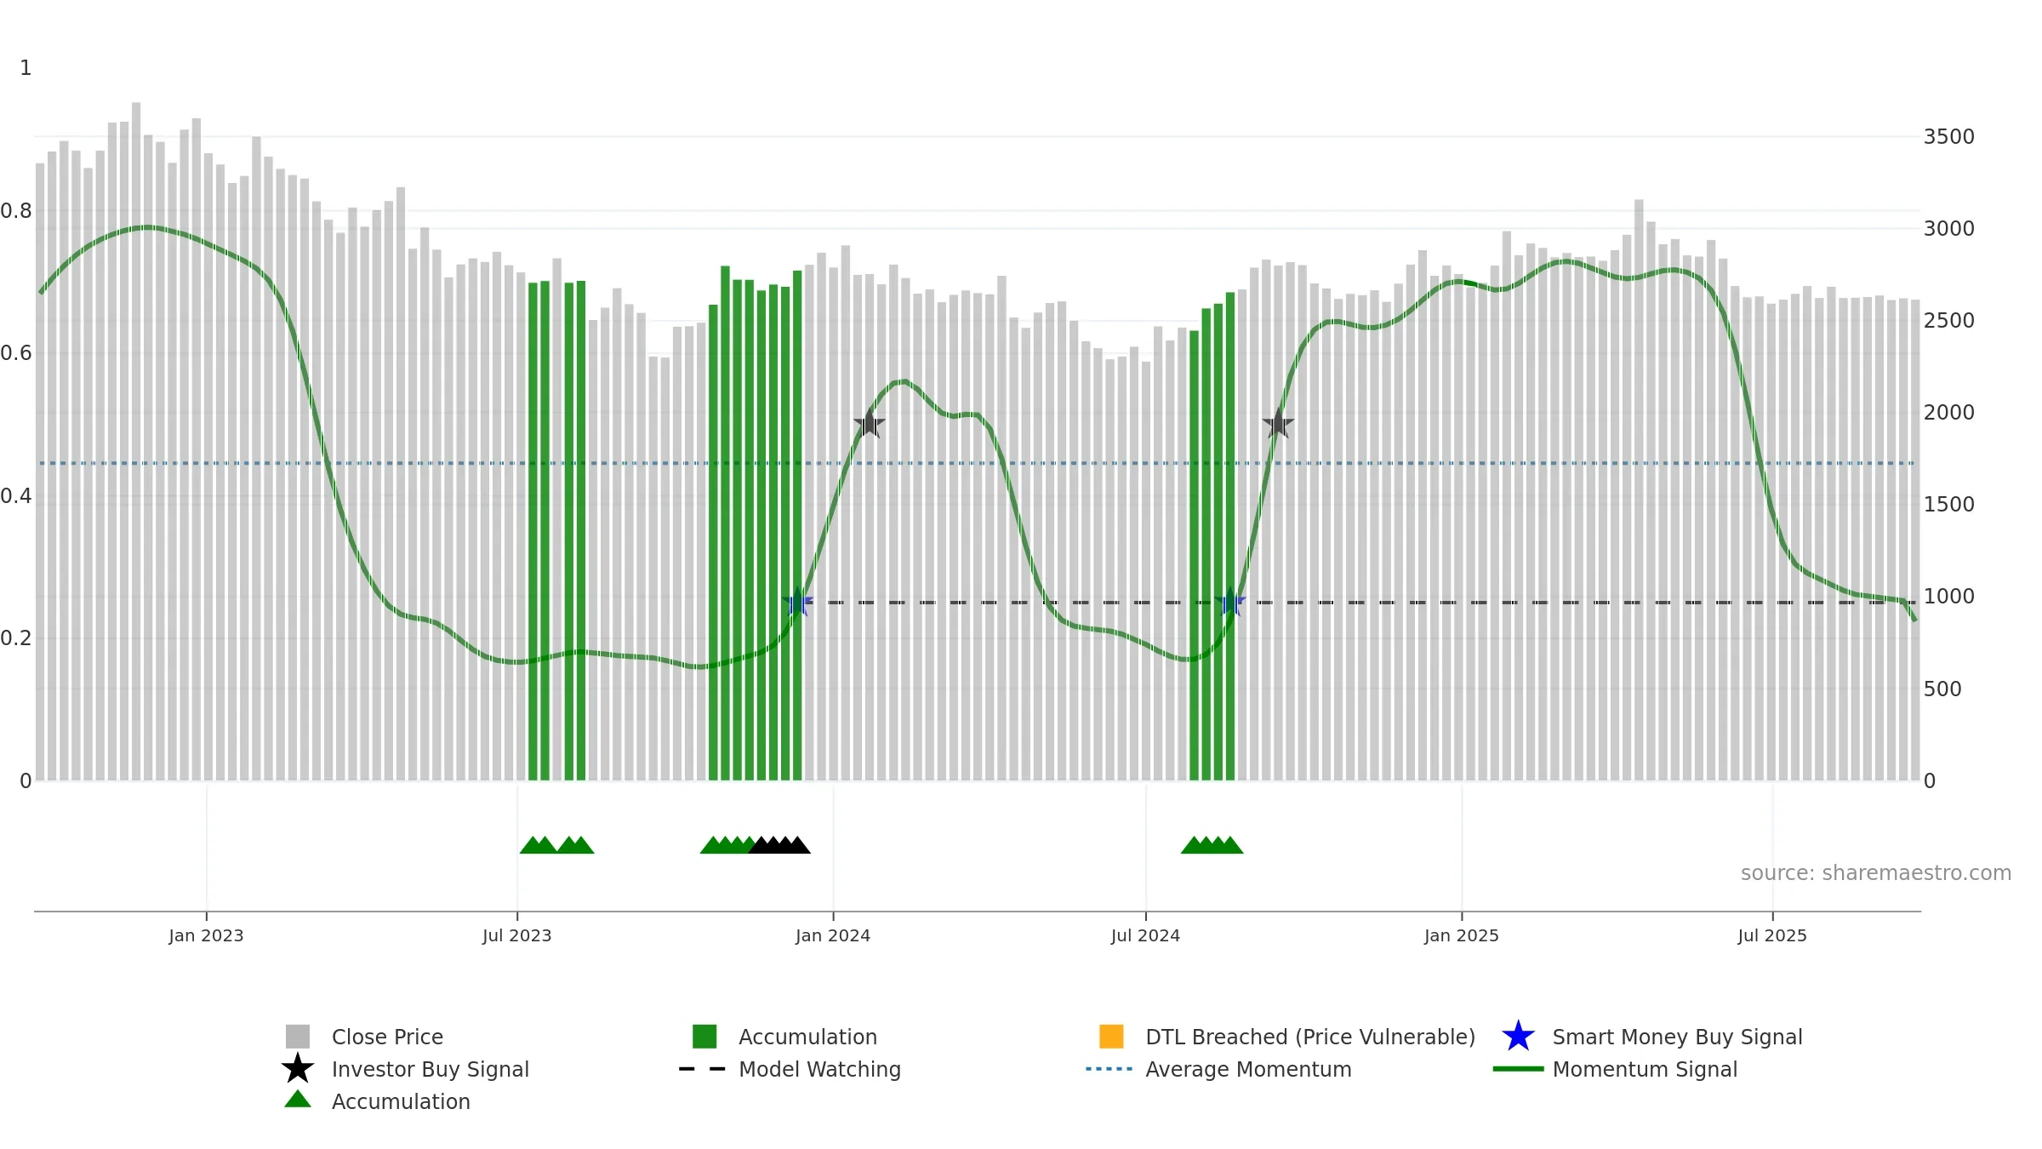The height and width of the screenshot is (1149, 2042).
Task: Click the black triangles cluster before Jan 2024
Action: tap(779, 845)
